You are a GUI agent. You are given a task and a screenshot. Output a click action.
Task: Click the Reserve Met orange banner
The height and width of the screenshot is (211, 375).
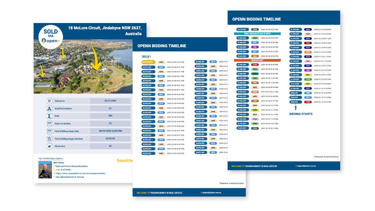[x=257, y=60]
